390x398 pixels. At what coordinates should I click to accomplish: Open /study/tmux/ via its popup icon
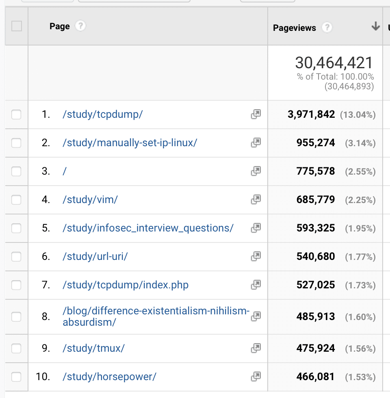[256, 348]
